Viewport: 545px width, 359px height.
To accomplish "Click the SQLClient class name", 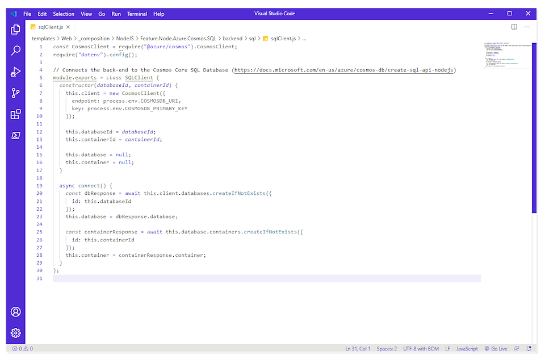I will tap(139, 78).
